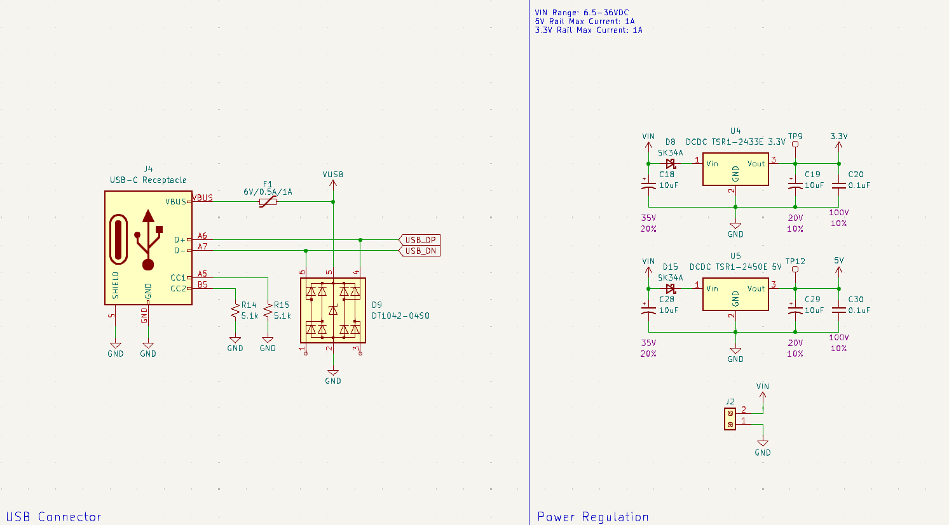Click the U4 reference designator
The image size is (949, 525).
[x=735, y=131]
